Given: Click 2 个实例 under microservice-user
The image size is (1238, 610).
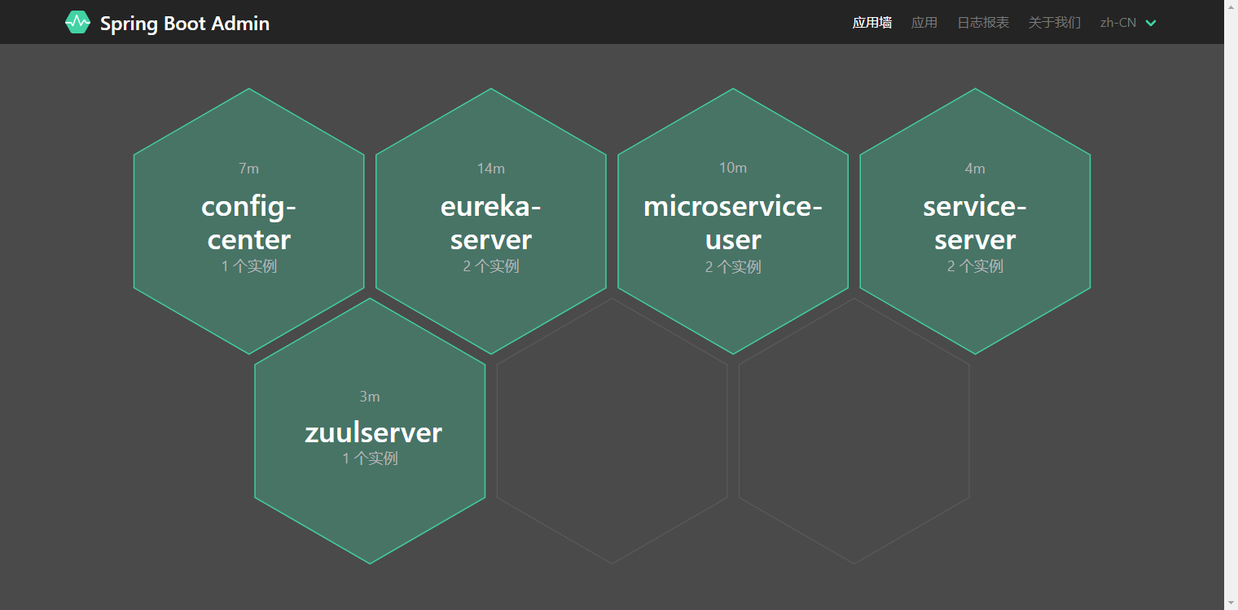Looking at the screenshot, I should tap(733, 267).
